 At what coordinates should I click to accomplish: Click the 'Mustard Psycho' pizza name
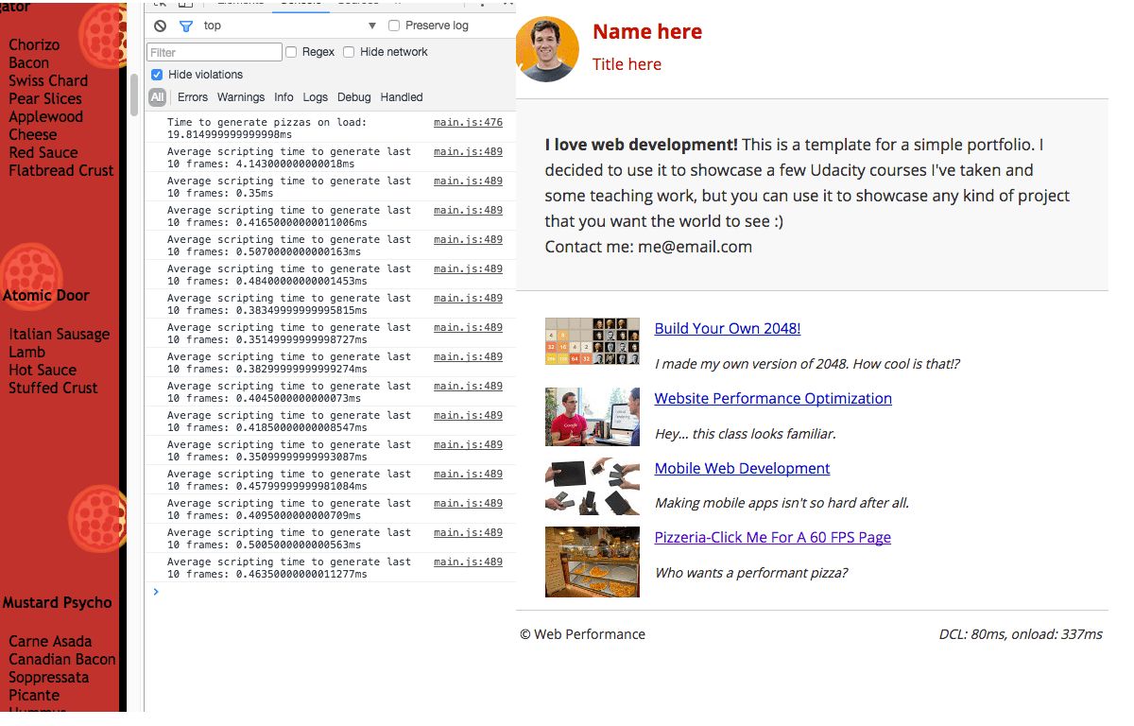click(57, 603)
